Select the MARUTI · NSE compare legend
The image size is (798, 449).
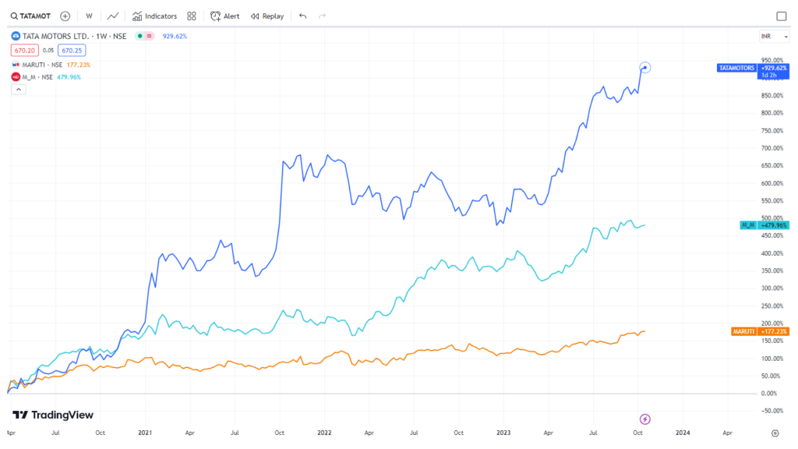pos(42,65)
